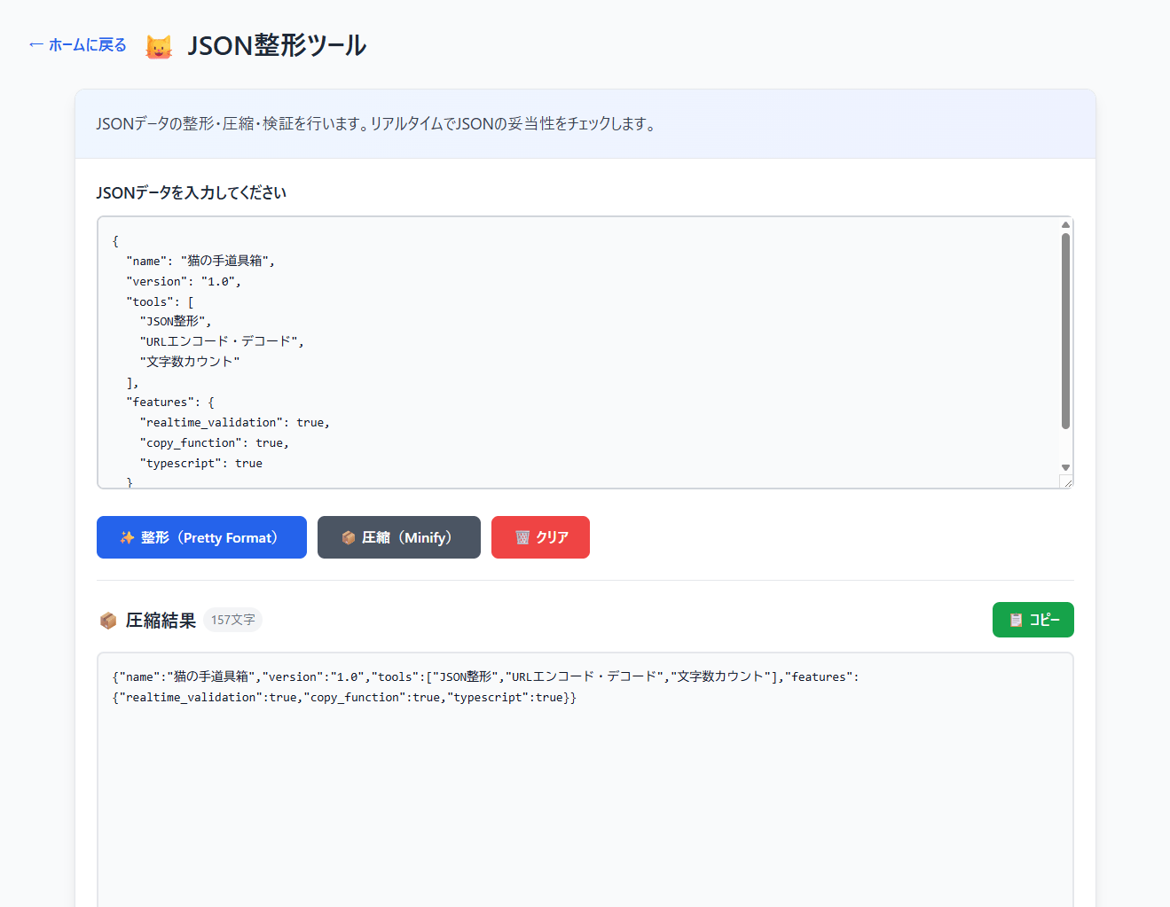Click the JSON整形ツール page title

click(277, 45)
